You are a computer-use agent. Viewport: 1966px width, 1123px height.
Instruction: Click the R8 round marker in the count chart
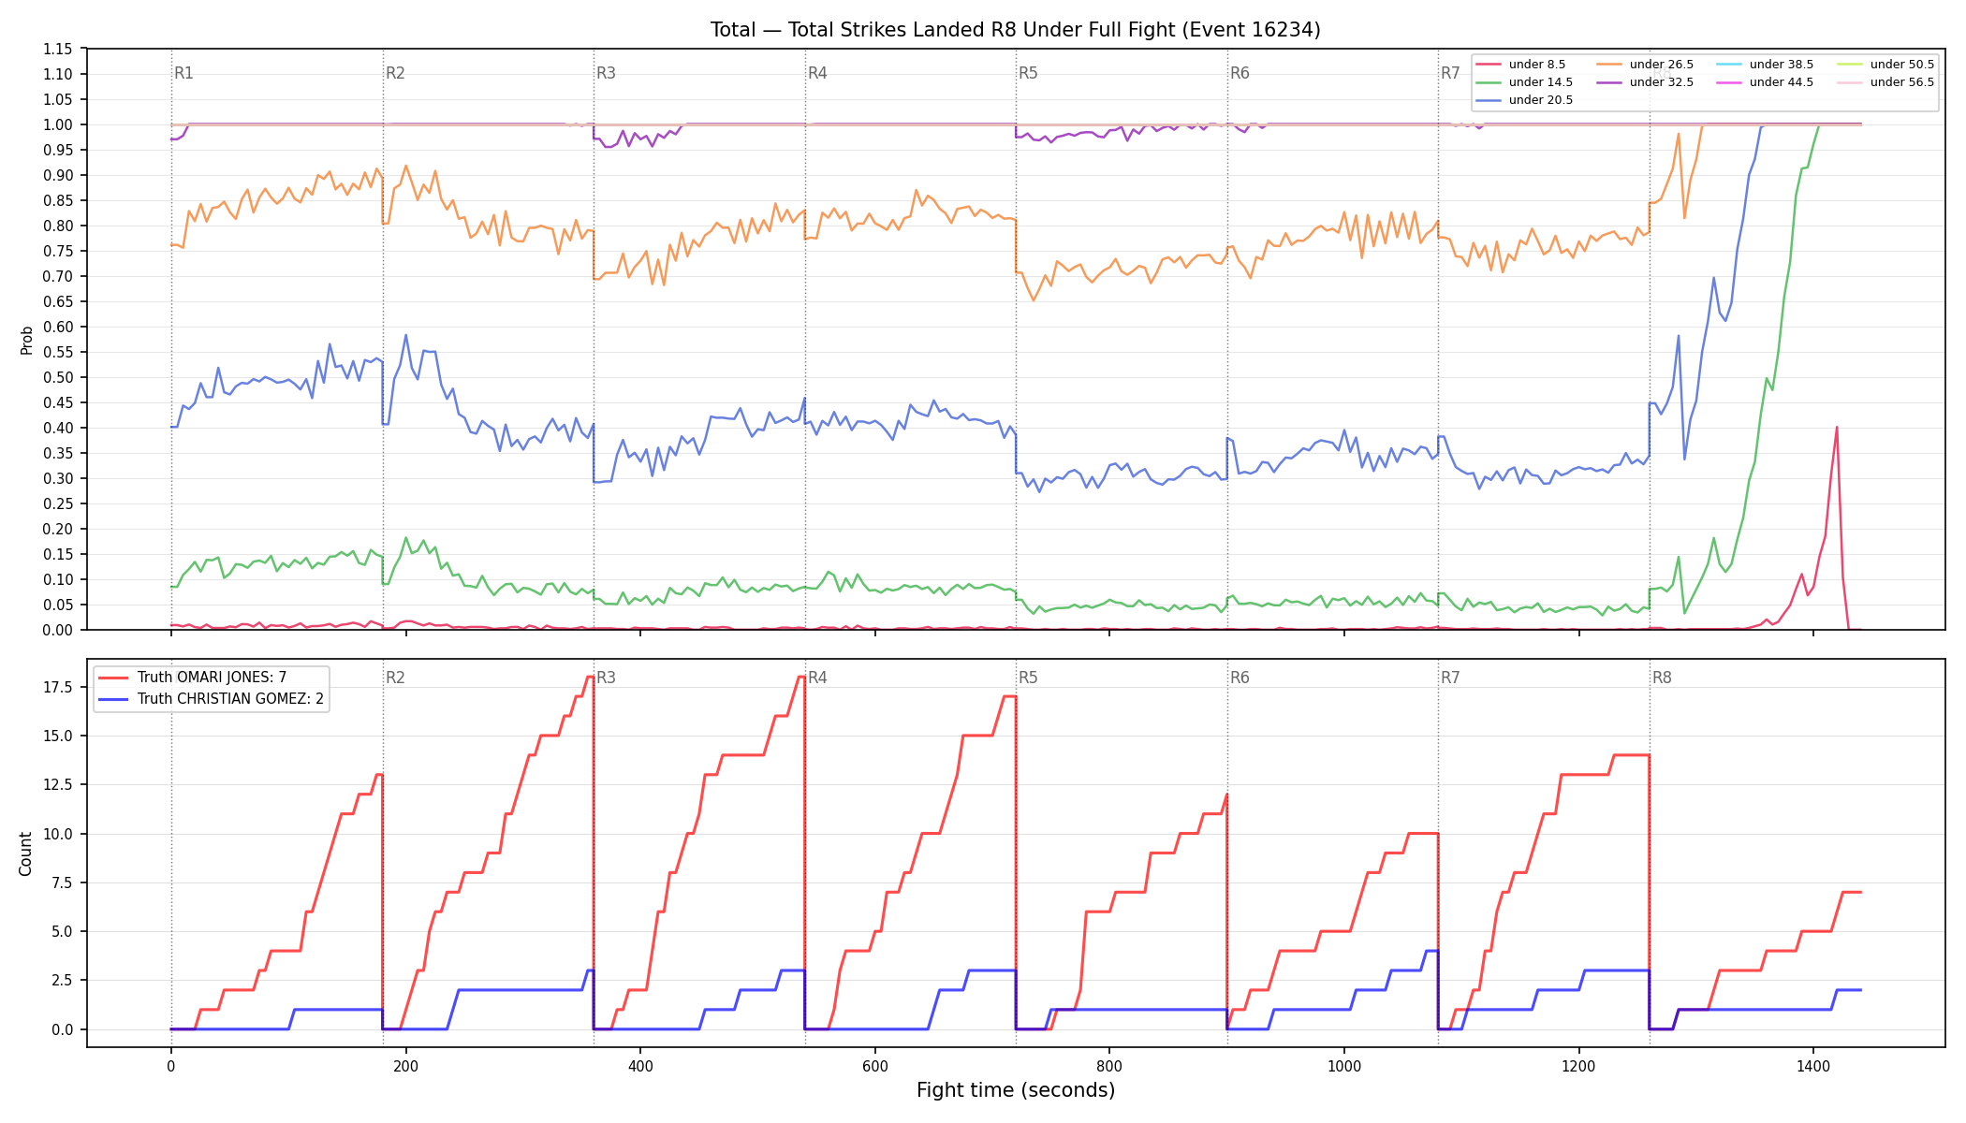pos(1662,678)
